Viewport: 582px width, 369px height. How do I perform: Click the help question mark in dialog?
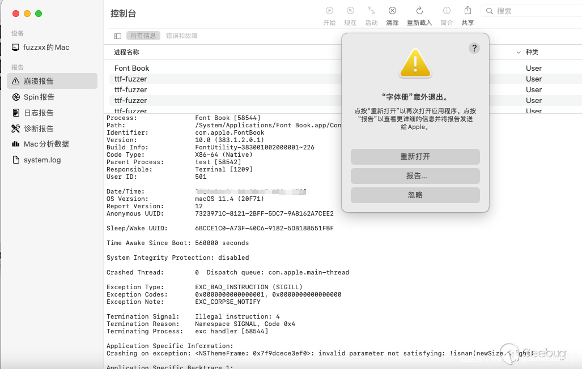(x=474, y=49)
